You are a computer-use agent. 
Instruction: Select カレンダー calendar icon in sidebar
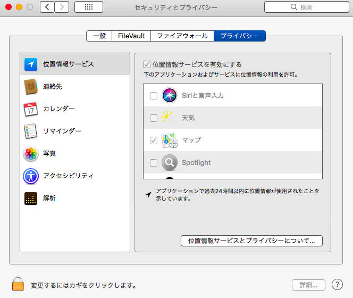point(31,109)
